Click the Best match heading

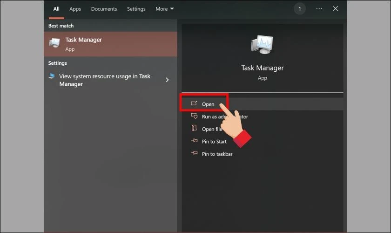[x=61, y=26]
